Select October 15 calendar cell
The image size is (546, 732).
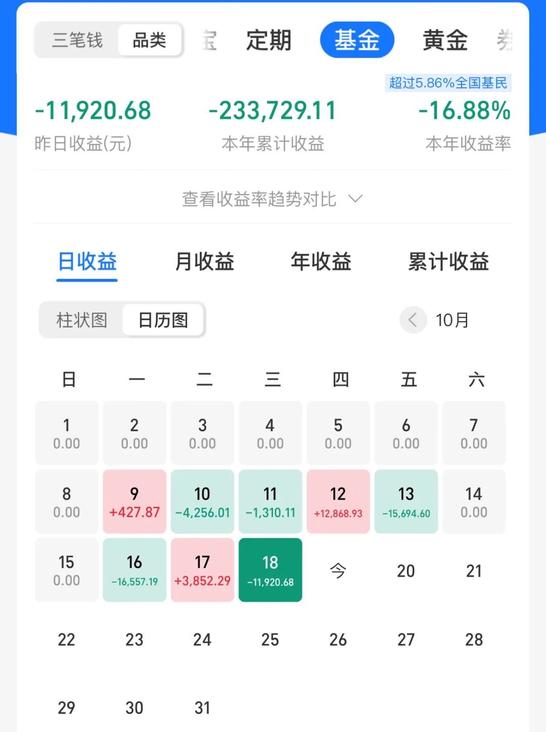coord(67,570)
